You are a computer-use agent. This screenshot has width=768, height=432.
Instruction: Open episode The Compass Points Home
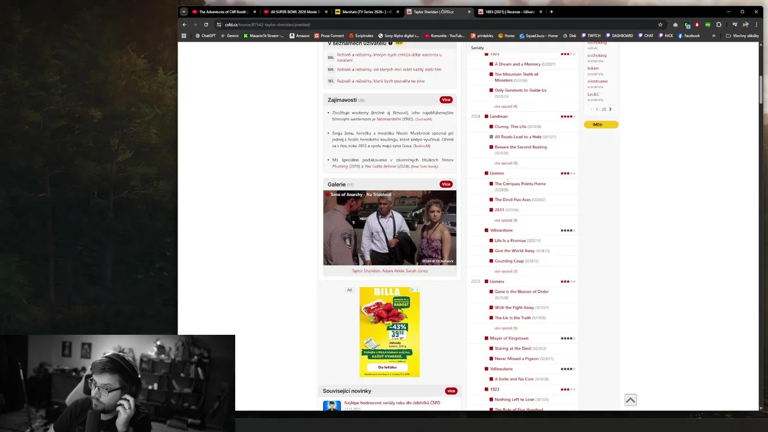click(x=520, y=184)
